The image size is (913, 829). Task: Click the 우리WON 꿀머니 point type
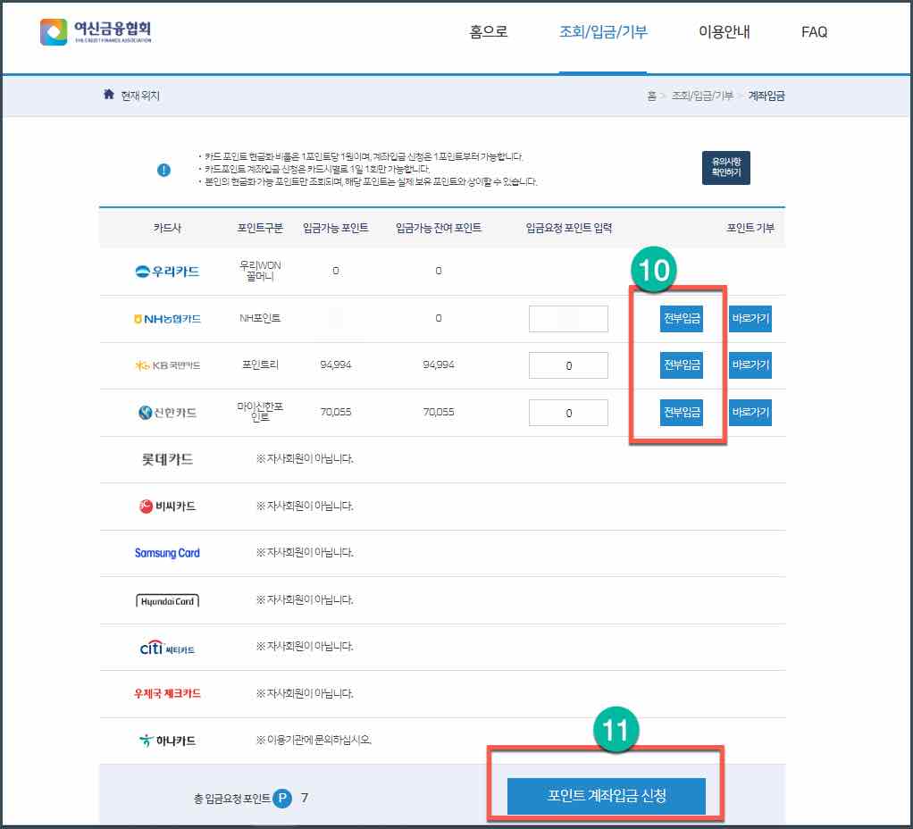click(x=260, y=271)
